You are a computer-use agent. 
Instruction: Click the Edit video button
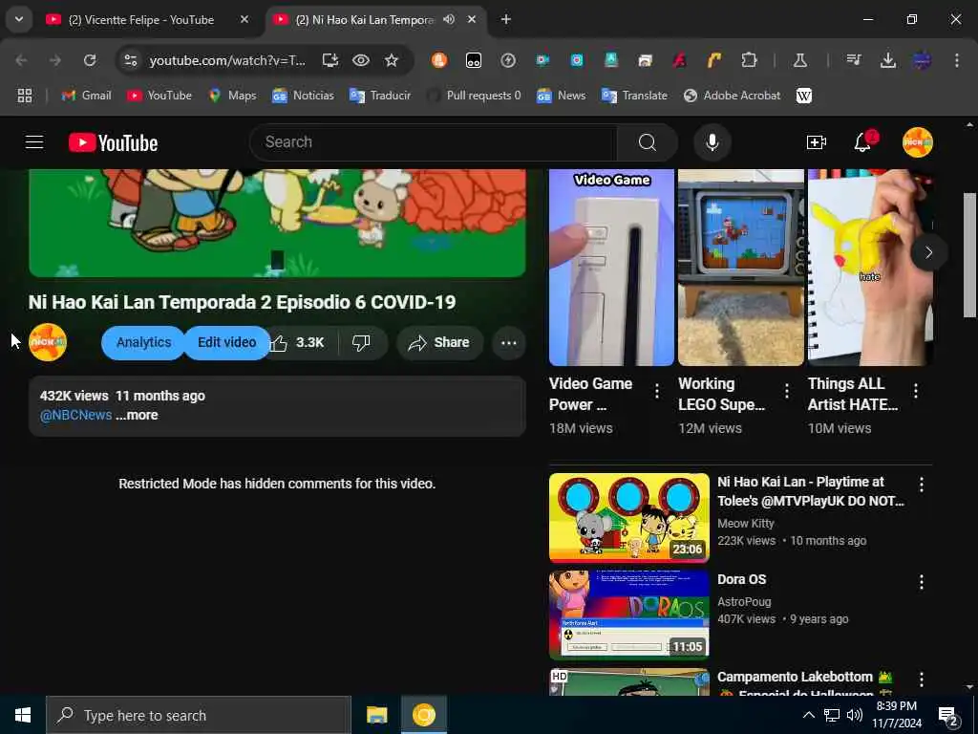point(227,343)
